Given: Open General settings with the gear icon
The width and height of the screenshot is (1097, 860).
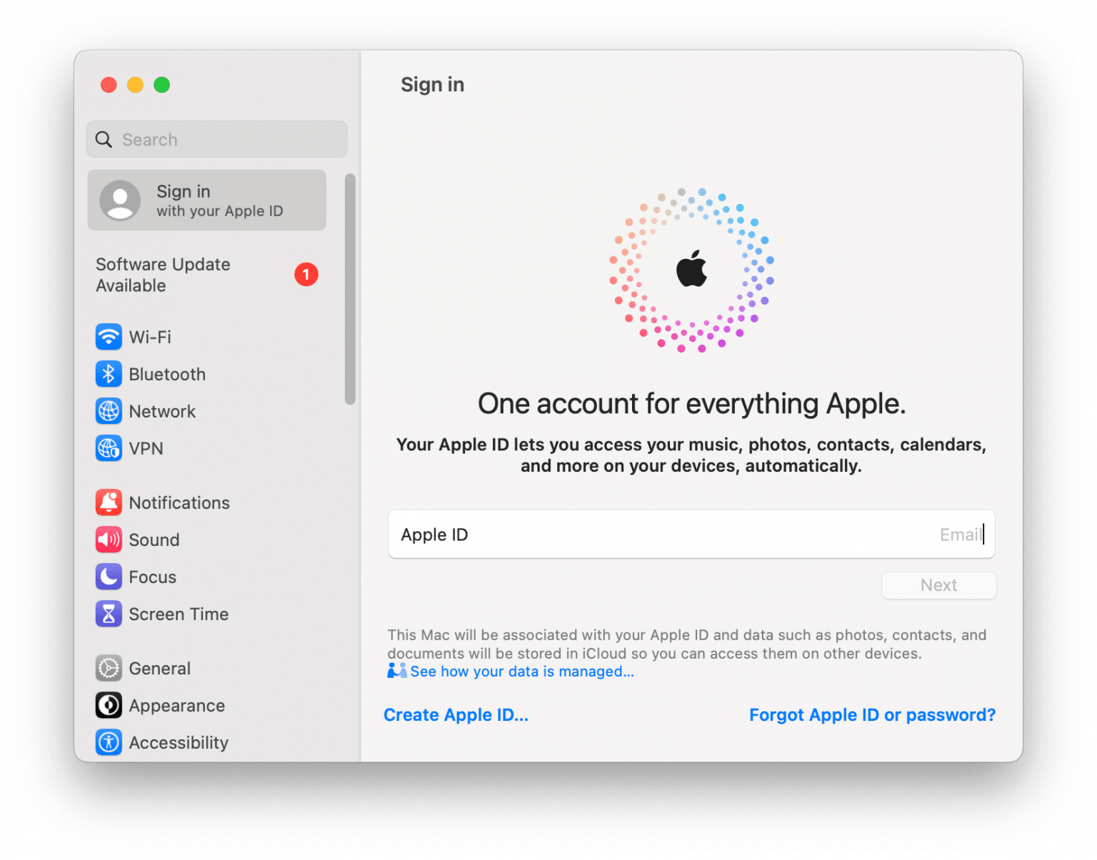Looking at the screenshot, I should (108, 668).
